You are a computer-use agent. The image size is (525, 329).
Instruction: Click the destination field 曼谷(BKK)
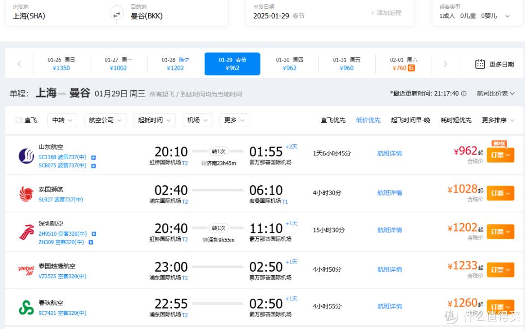pyautogui.click(x=147, y=16)
